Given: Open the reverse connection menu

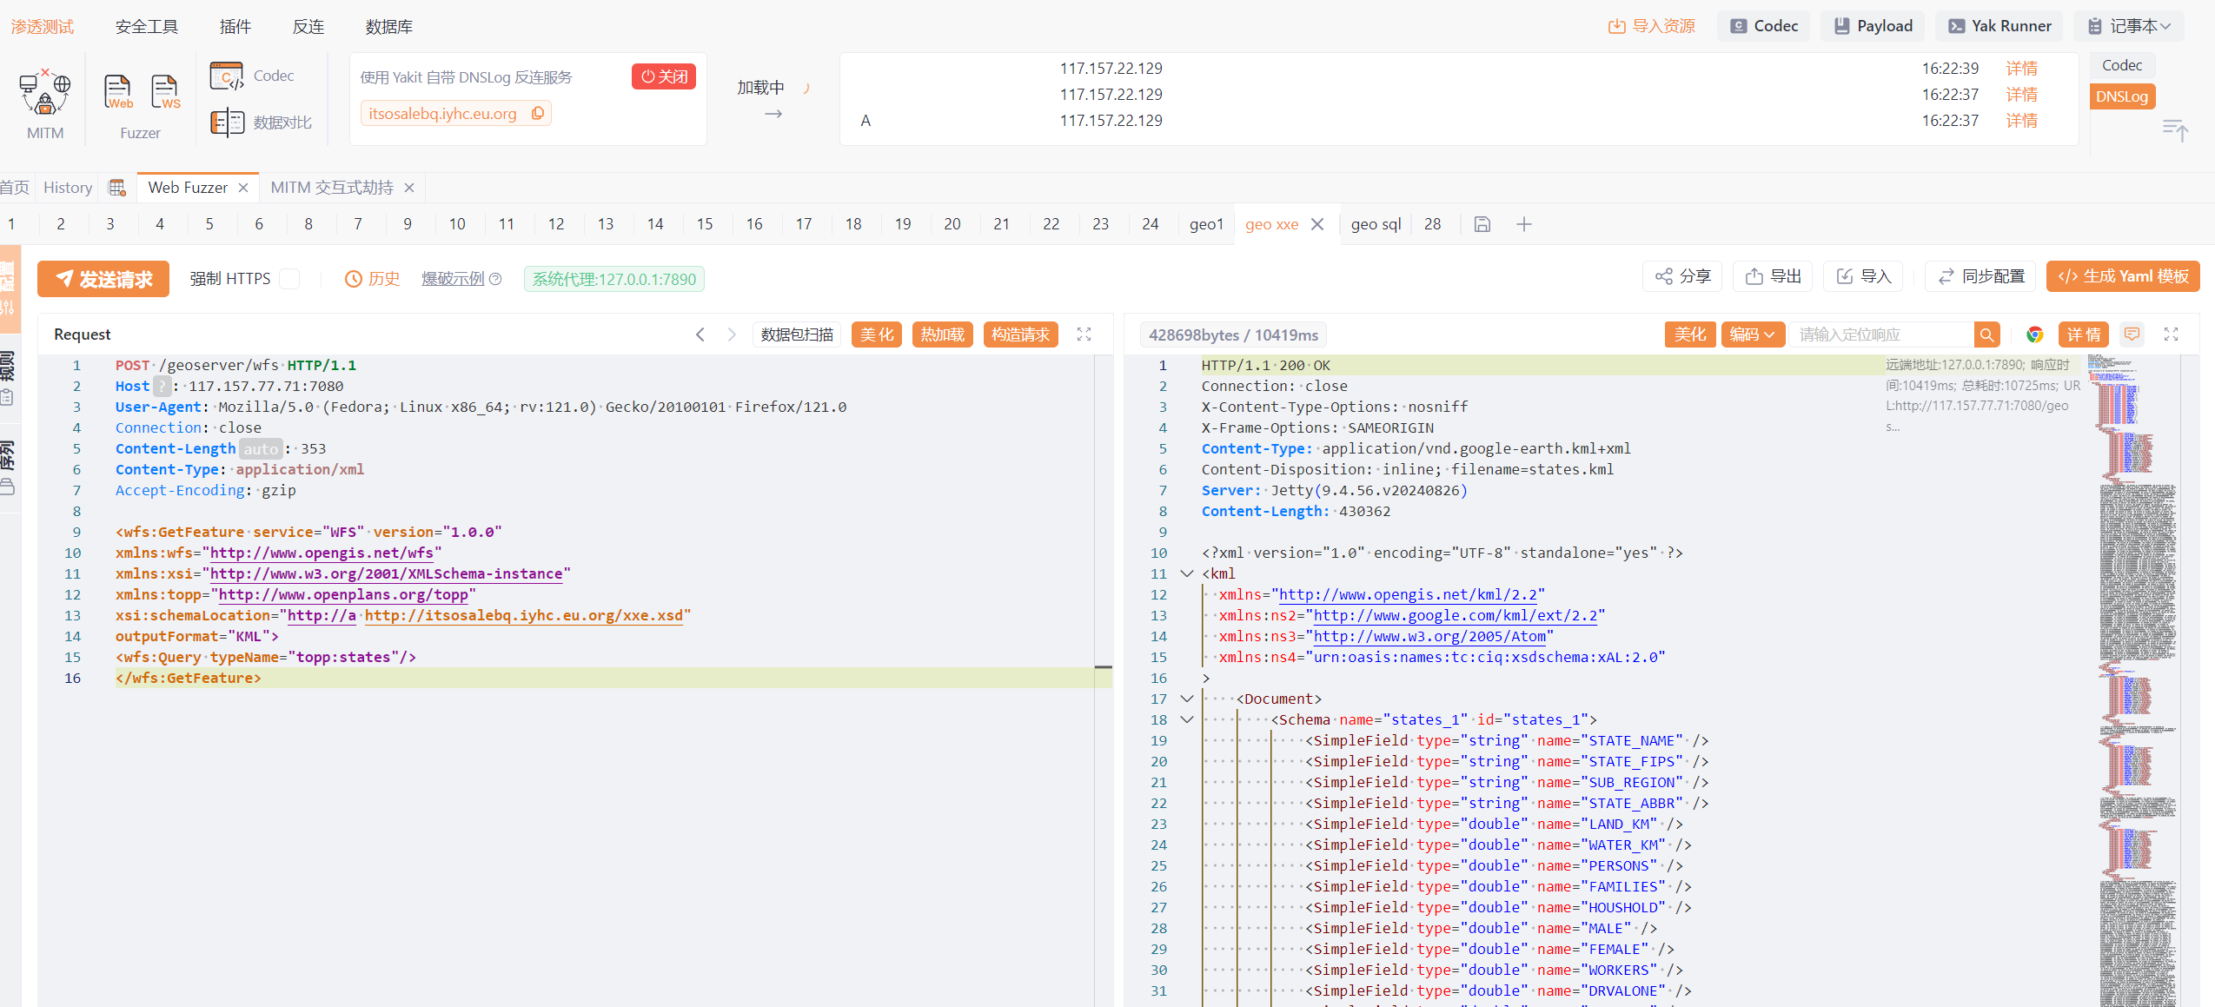Looking at the screenshot, I should tap(308, 27).
